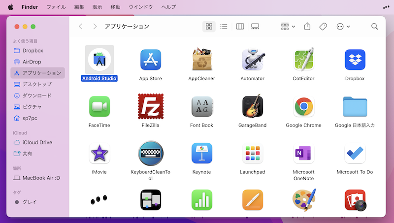Switch to icon grid view
Screen dimensions: 394x223
tap(209, 27)
